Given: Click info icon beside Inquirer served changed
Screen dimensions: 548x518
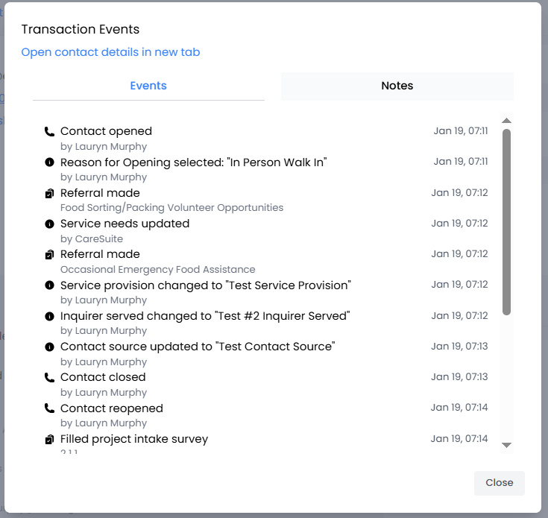Looking at the screenshot, I should coord(50,317).
